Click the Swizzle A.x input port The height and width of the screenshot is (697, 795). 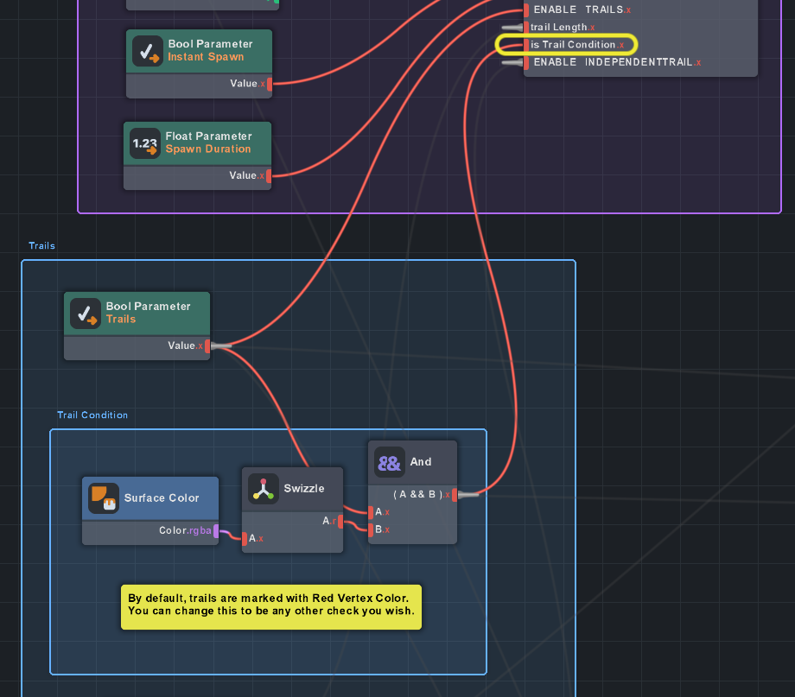[x=245, y=539]
